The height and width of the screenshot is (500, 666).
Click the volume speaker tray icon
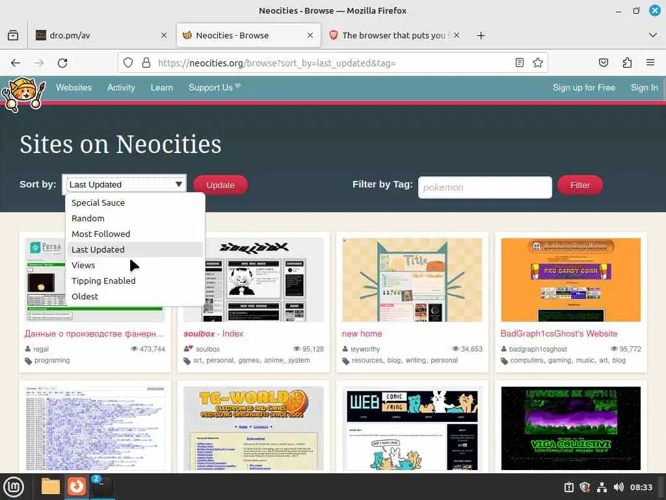619,487
